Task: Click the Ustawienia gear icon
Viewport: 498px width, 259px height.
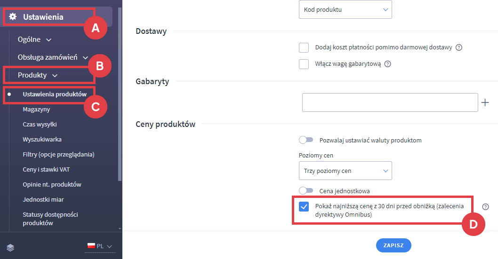Action: coord(13,17)
